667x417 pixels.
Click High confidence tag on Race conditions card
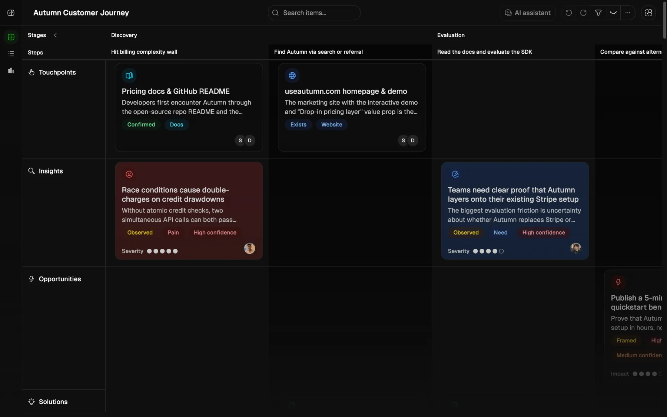pos(215,232)
